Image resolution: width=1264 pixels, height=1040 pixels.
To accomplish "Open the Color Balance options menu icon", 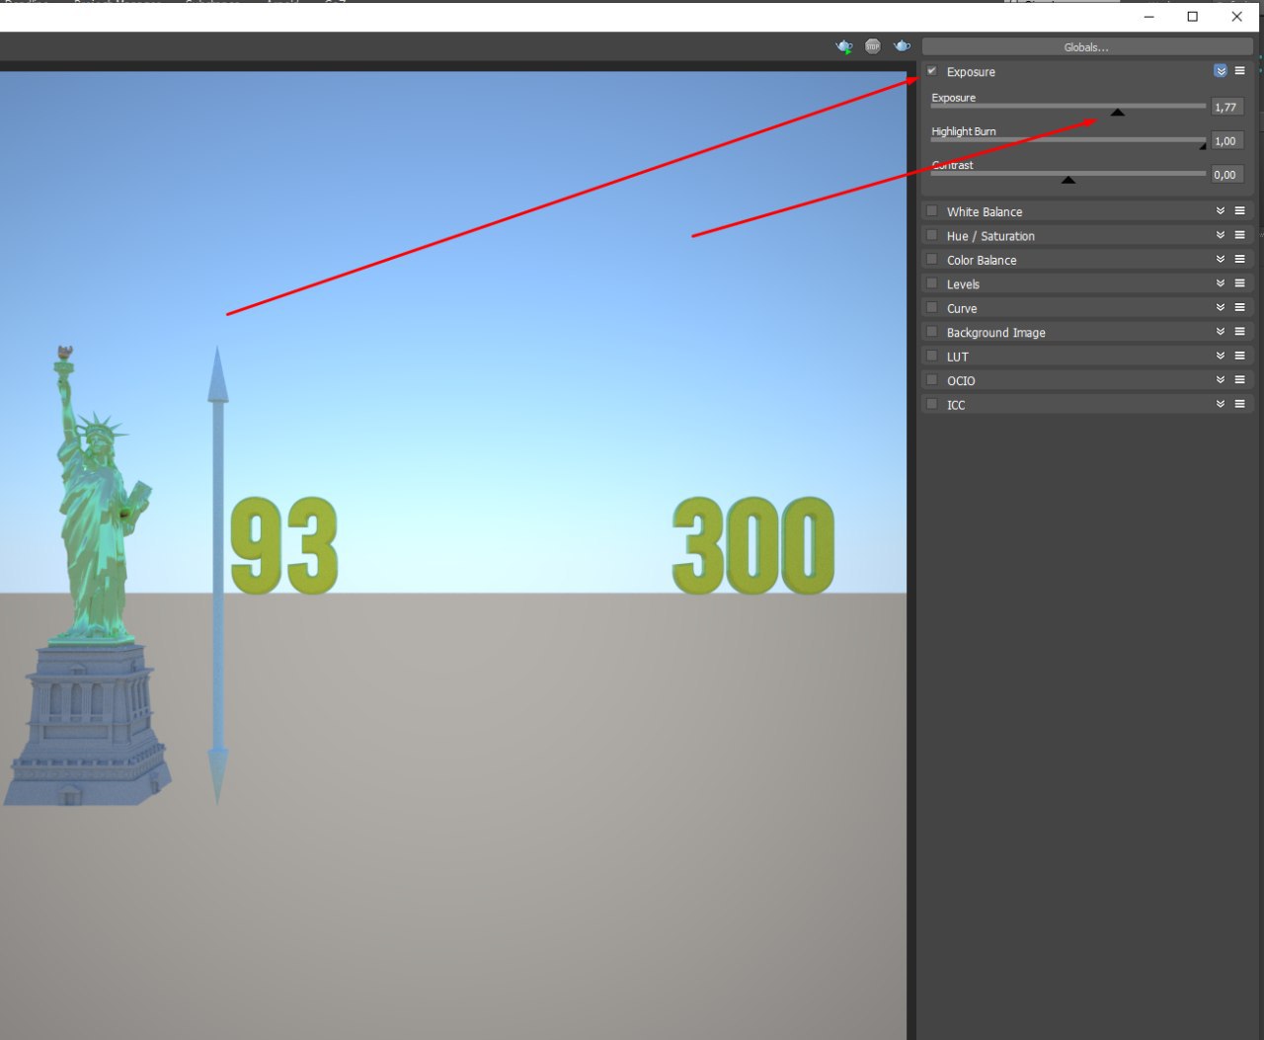I will tap(1239, 259).
